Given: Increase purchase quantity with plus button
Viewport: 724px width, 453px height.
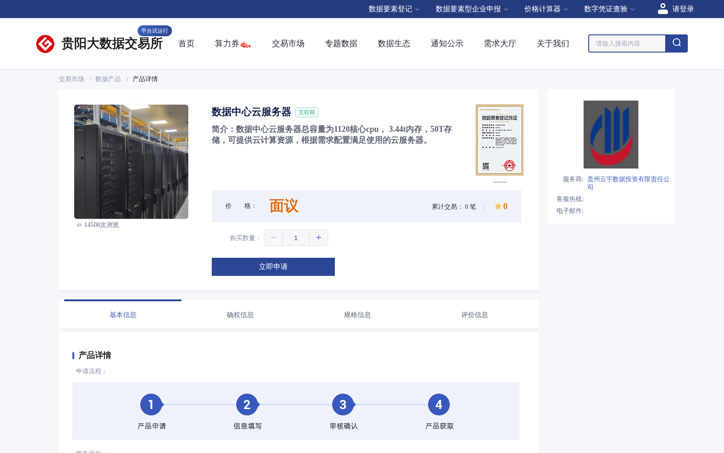Looking at the screenshot, I should click(319, 238).
